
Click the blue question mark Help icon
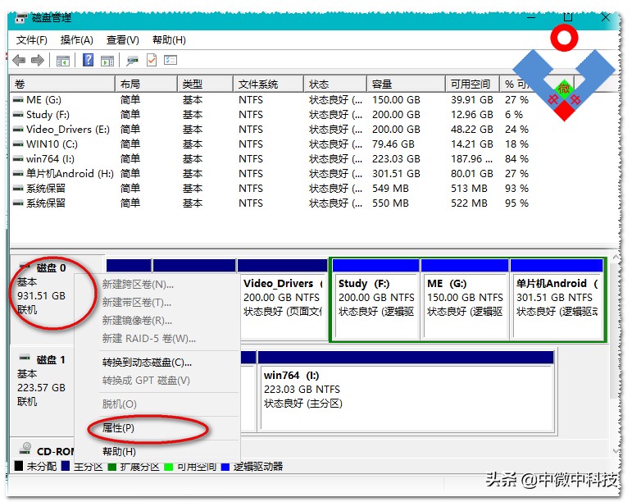tap(88, 60)
